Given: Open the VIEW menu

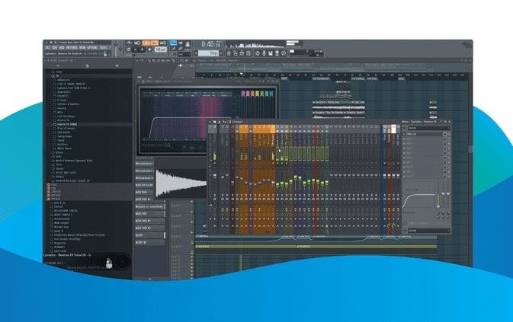Looking at the screenshot, I should tap(82, 47).
